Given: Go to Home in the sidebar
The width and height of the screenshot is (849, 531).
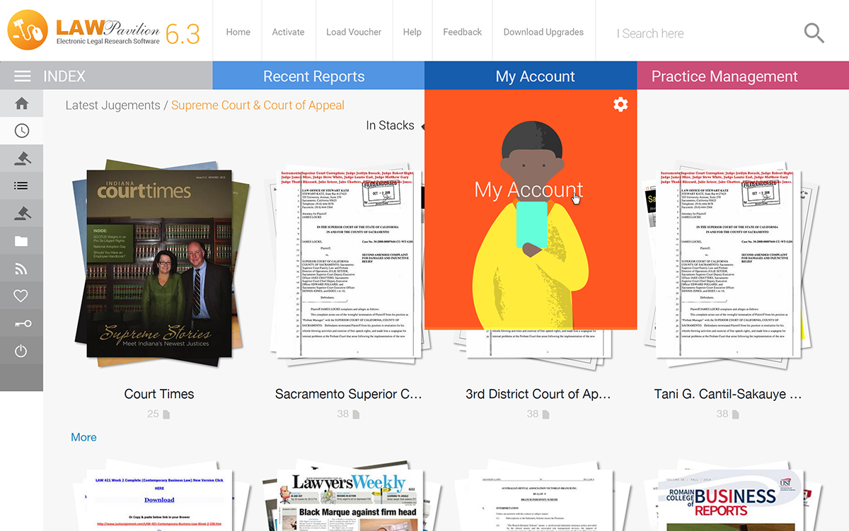Looking at the screenshot, I should (21, 104).
